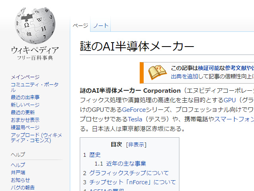
Task: Open 最近の出来事 sidebar link
Action: tap(25, 97)
